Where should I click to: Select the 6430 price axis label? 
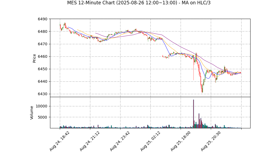42,94
